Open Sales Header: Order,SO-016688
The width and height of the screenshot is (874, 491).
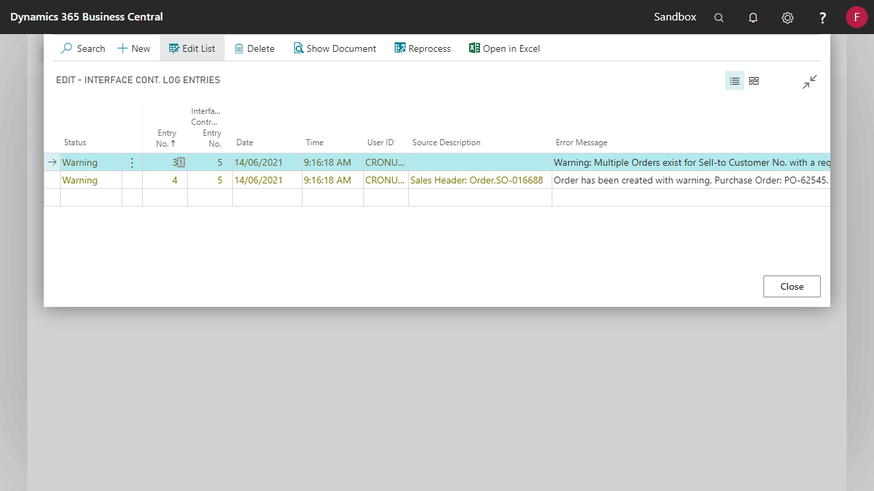coord(477,180)
